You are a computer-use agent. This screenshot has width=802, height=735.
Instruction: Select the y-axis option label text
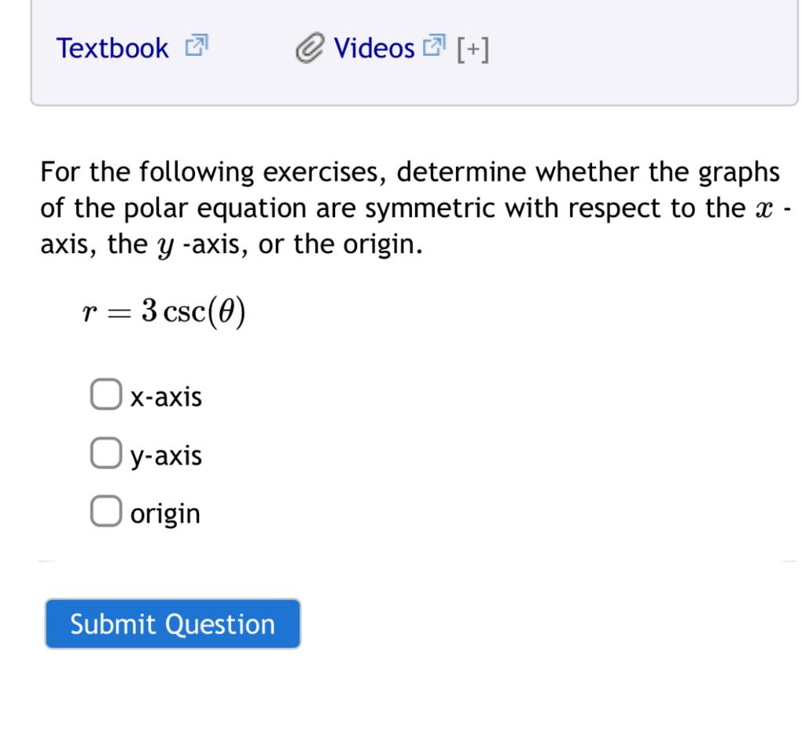click(x=166, y=457)
